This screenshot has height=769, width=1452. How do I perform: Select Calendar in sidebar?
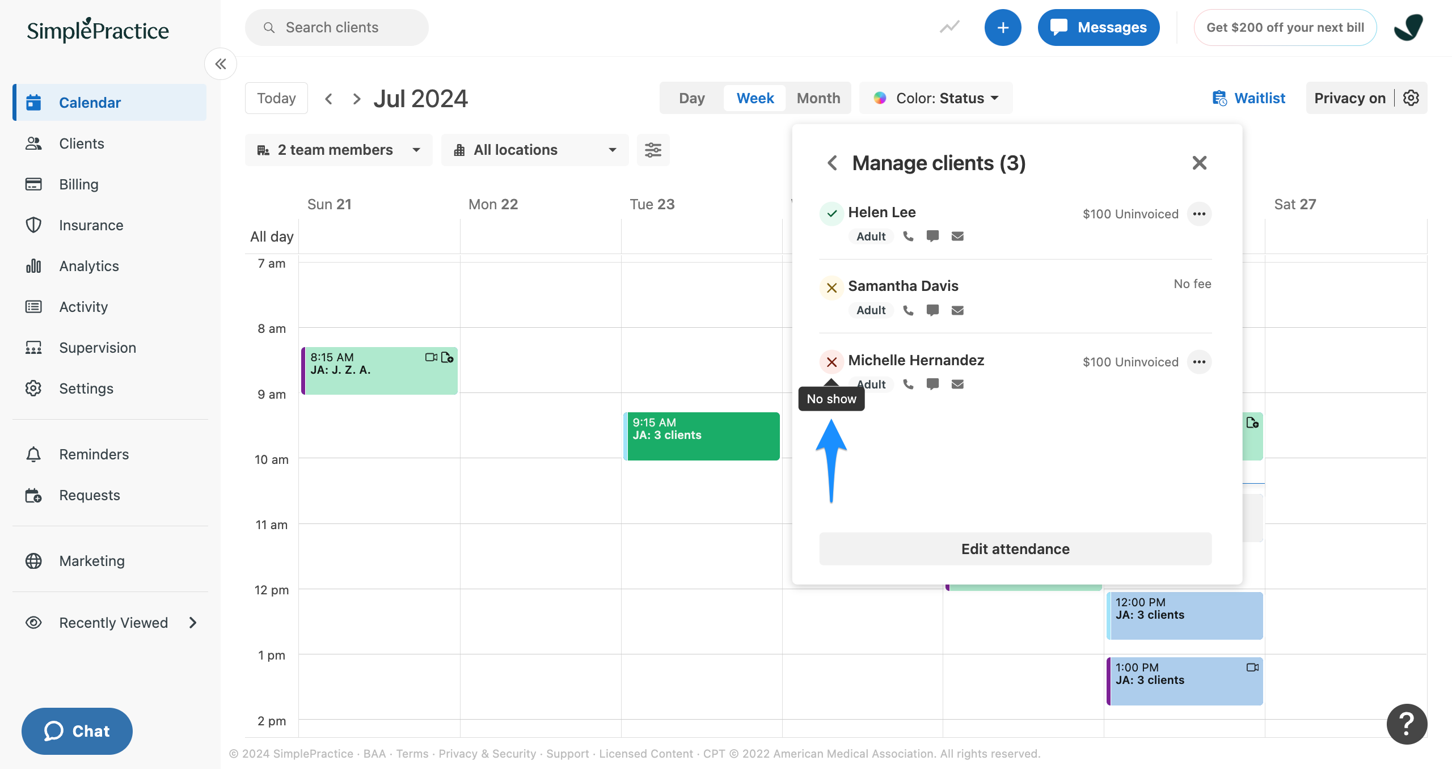click(110, 103)
